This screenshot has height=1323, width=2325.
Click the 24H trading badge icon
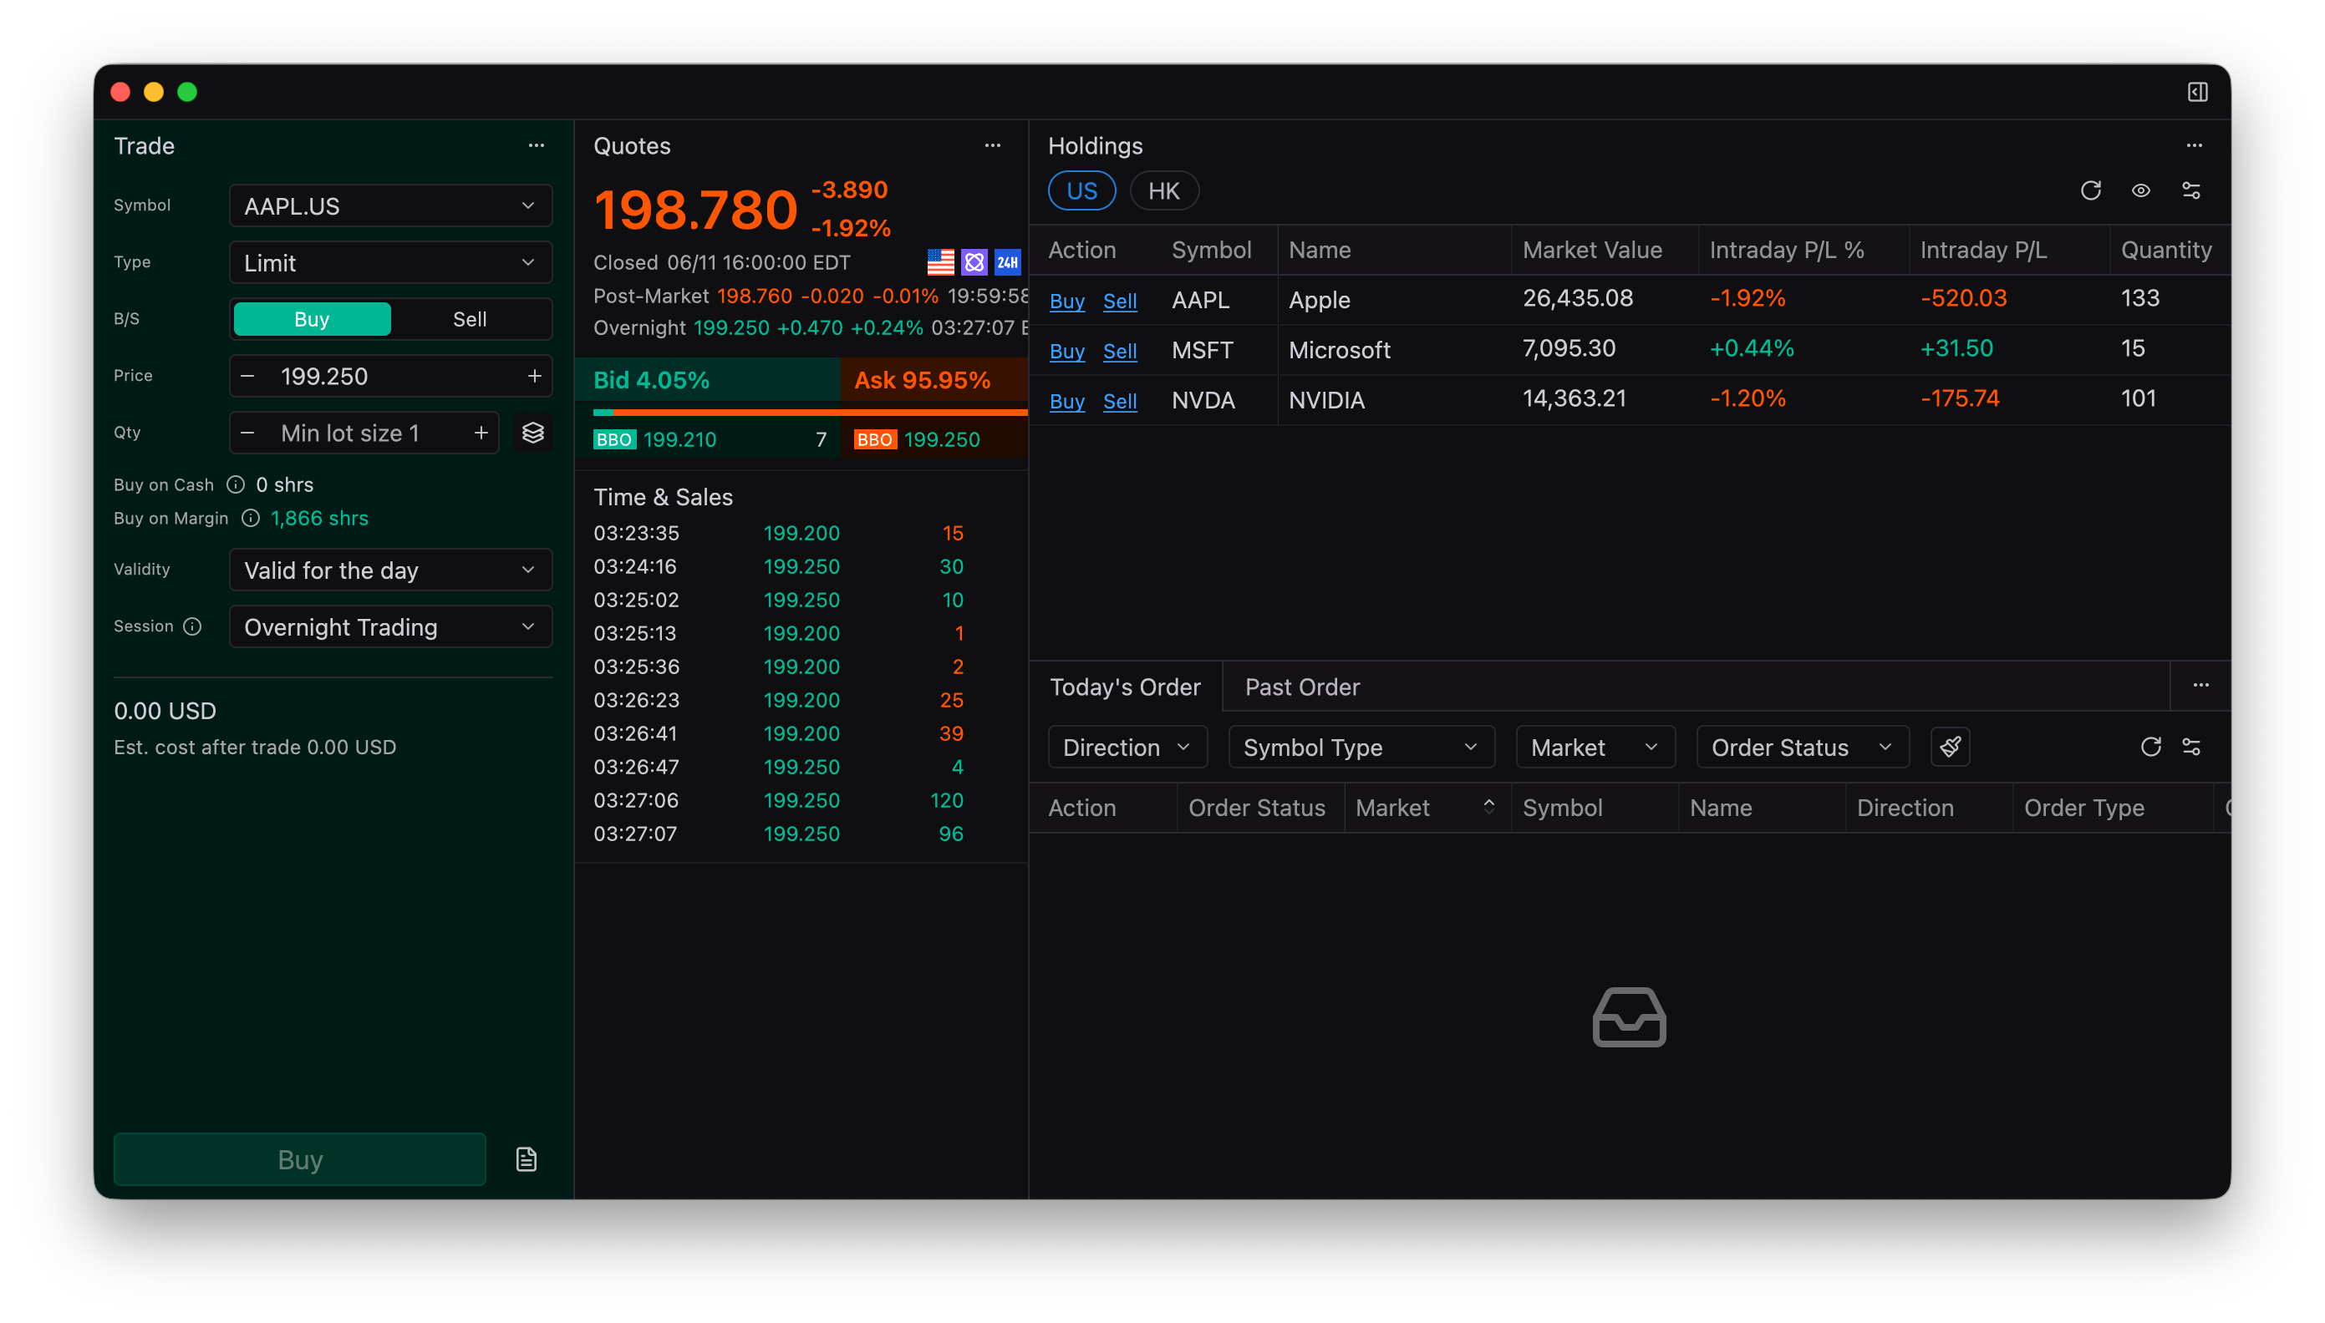1007,262
